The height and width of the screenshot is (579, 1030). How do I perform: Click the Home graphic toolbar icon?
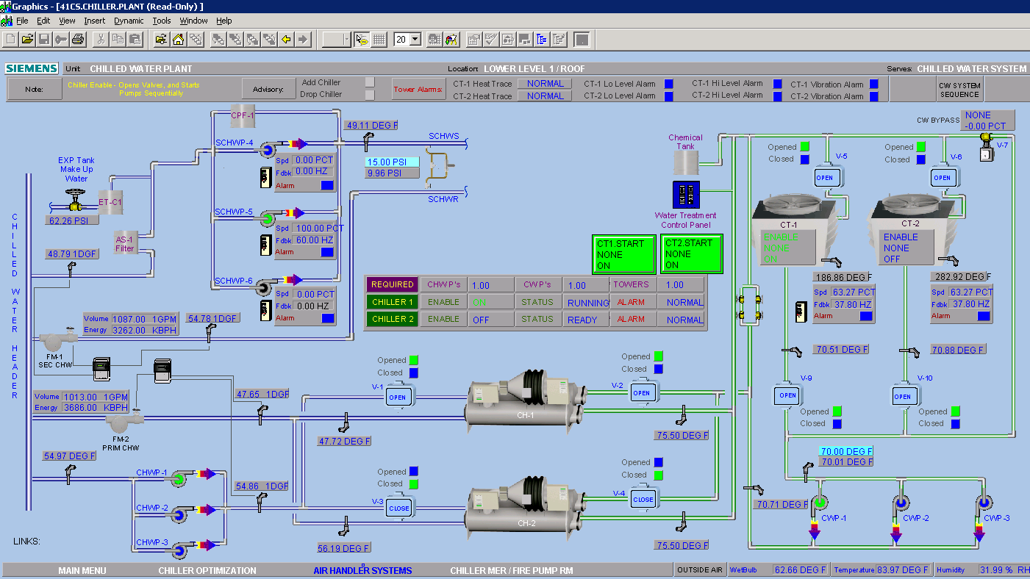click(178, 39)
